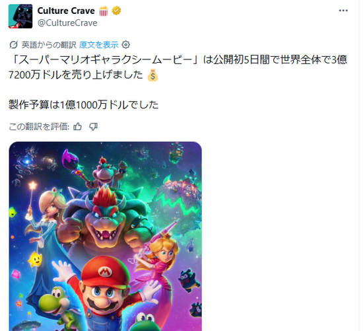This screenshot has width=363, height=331.
Task: Open the Culture Crave profile avatar
Action: coord(20,17)
